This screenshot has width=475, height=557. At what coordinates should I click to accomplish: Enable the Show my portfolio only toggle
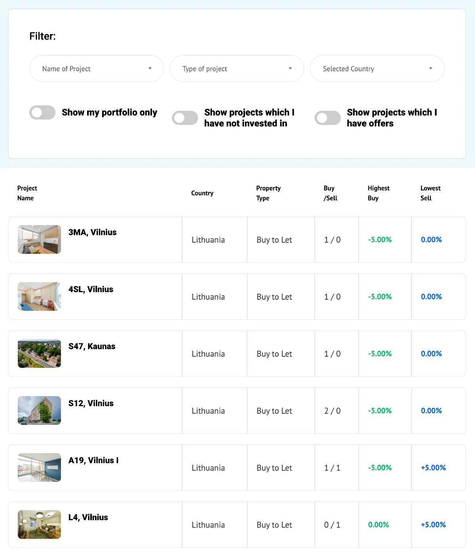coord(42,112)
